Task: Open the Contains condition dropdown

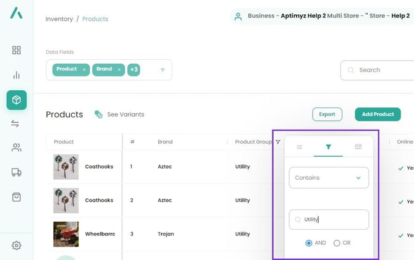Action: (329, 178)
